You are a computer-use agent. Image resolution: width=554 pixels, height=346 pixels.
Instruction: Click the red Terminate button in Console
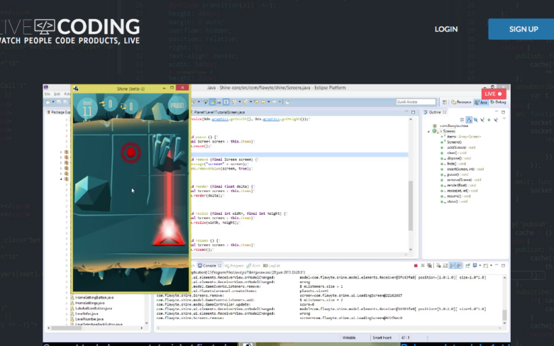415,266
